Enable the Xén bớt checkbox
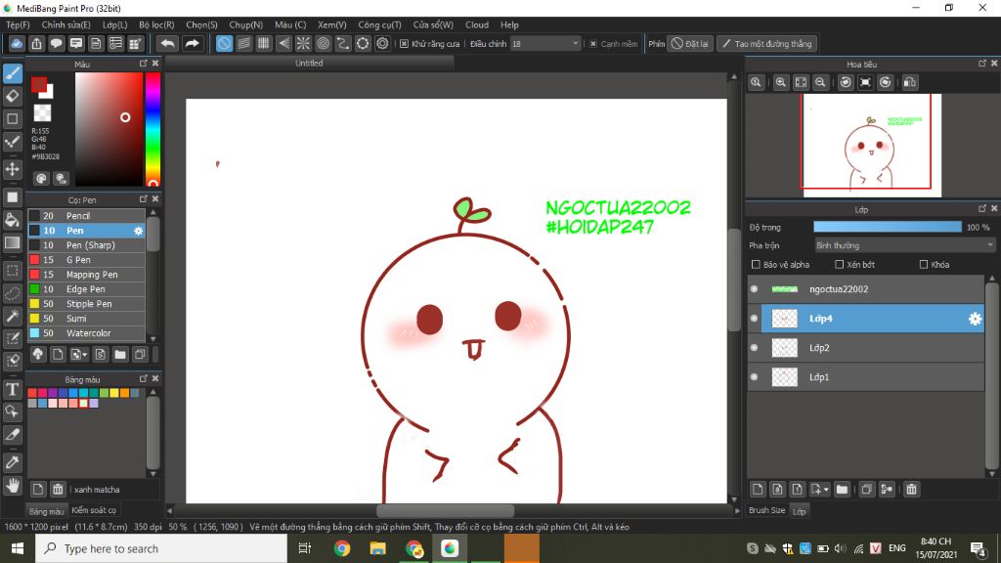1001x563 pixels. [x=840, y=264]
